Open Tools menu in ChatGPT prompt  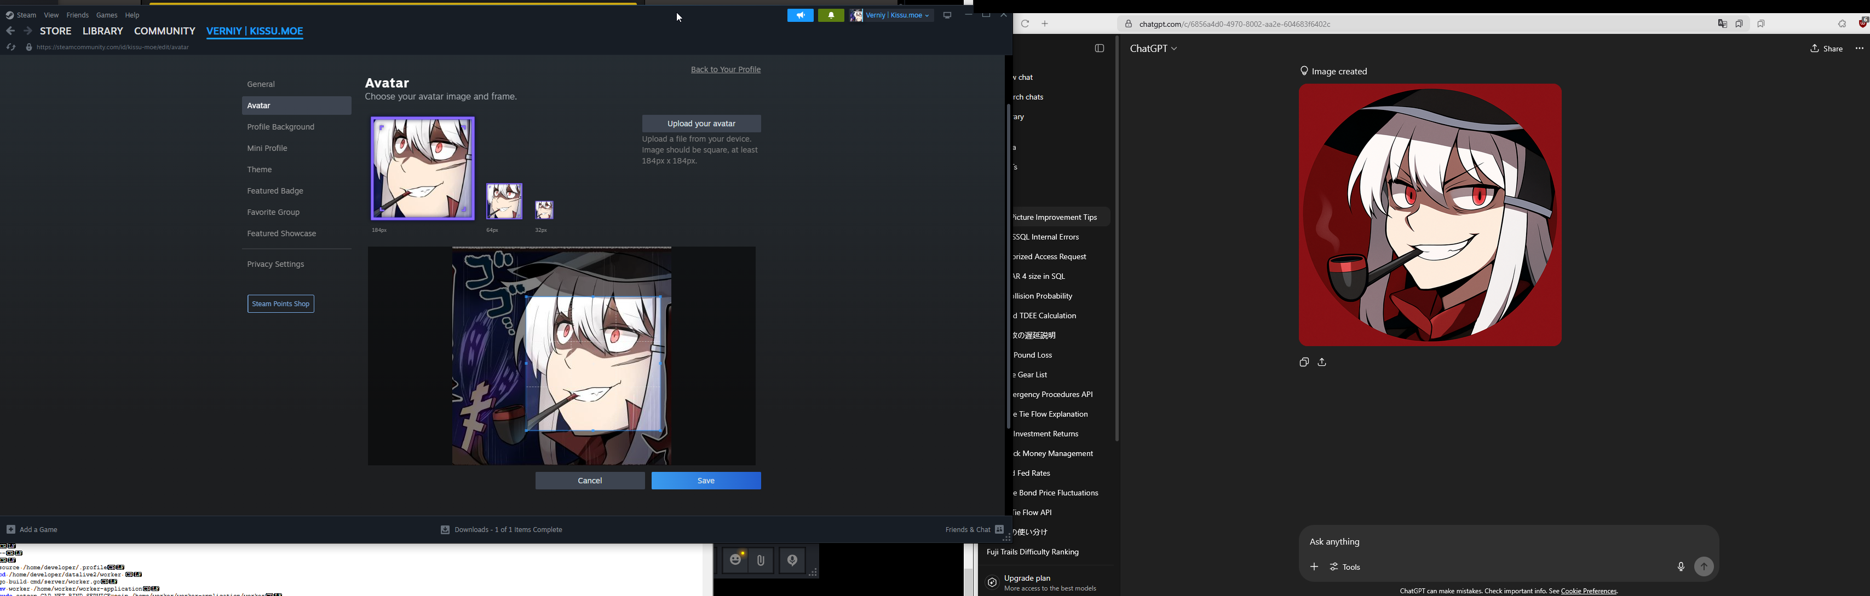1346,567
